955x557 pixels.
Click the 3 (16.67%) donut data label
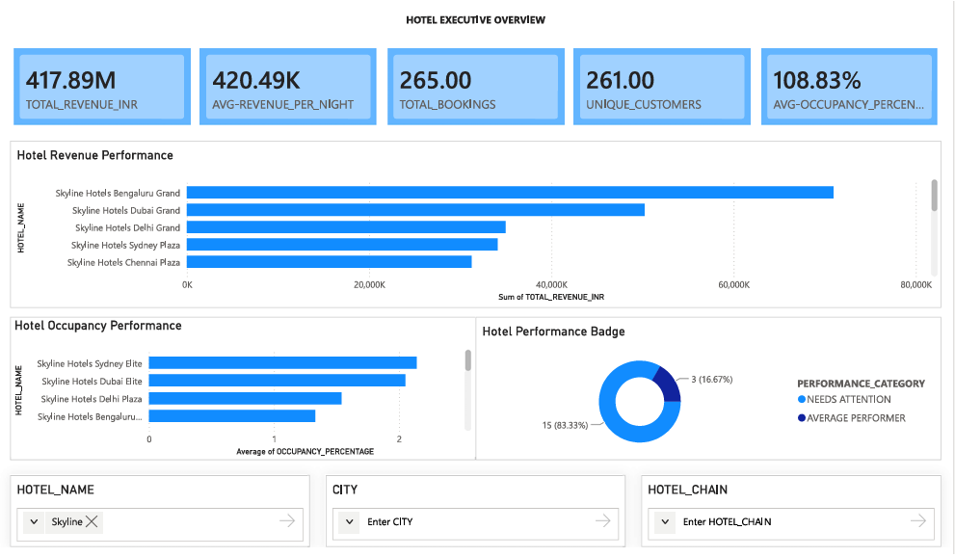[x=711, y=380]
